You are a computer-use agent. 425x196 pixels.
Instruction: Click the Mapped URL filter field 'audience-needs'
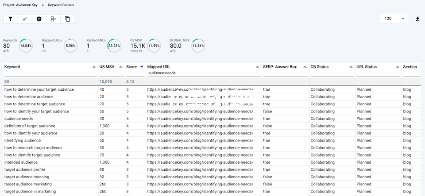203,73
